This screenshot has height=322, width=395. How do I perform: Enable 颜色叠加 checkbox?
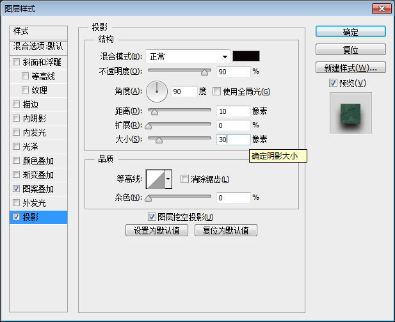pyautogui.click(x=16, y=160)
